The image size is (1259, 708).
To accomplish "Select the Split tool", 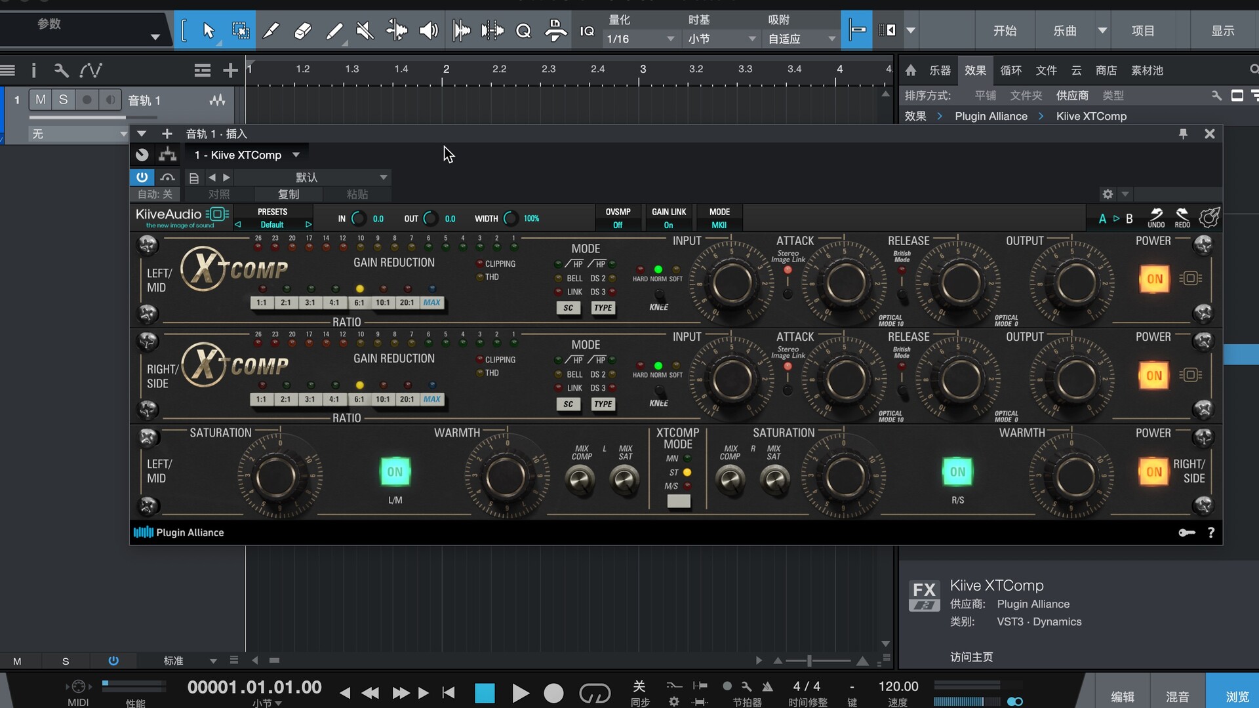I will pyautogui.click(x=271, y=31).
